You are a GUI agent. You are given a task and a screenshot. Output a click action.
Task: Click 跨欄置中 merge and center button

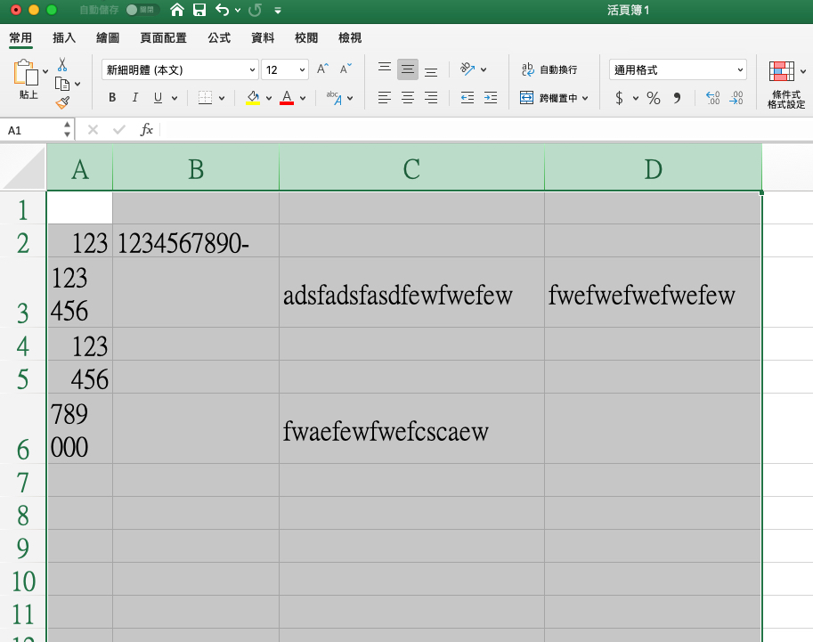549,97
